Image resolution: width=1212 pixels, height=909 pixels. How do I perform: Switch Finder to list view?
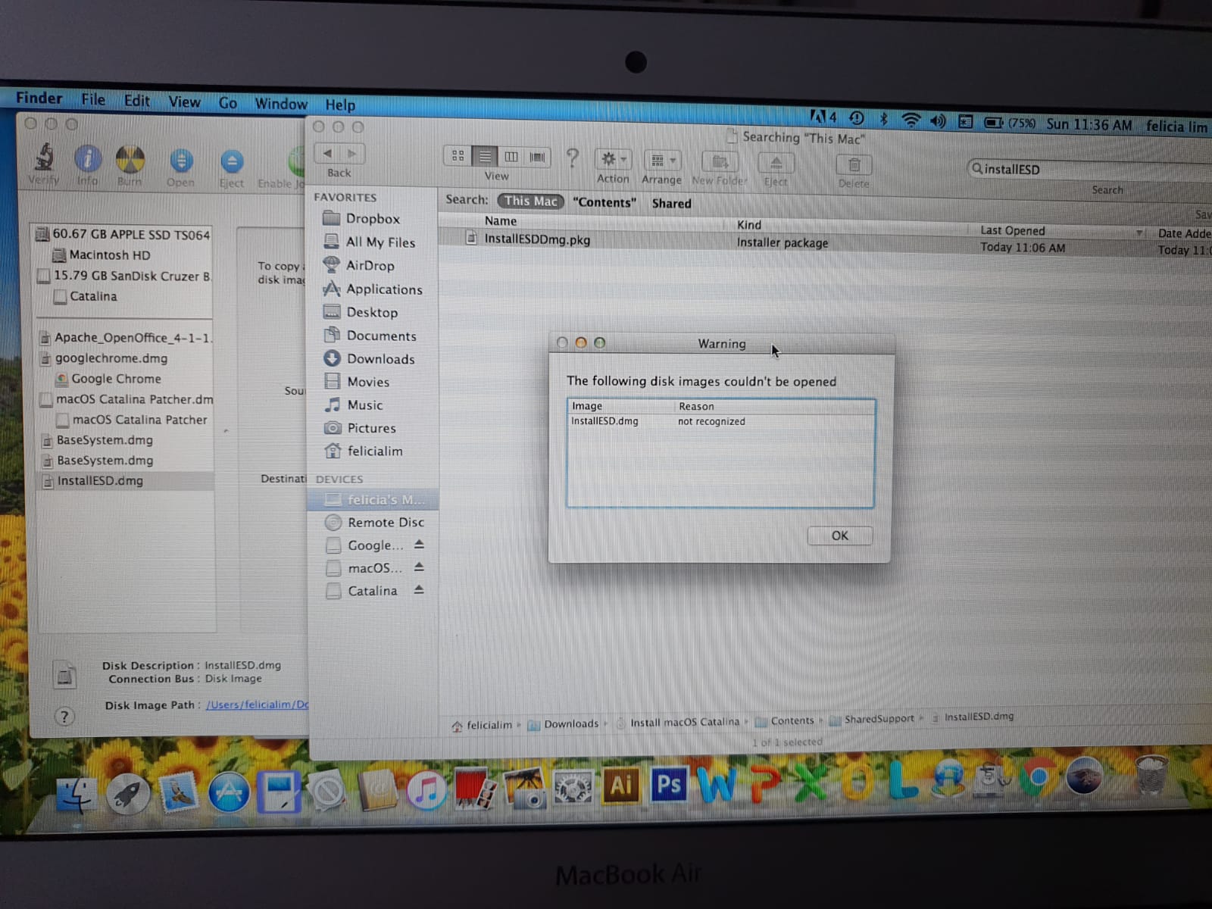484,157
